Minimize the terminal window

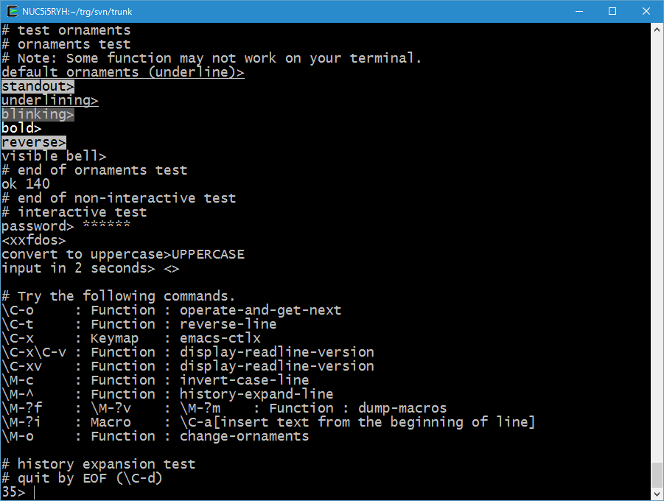(x=579, y=11)
